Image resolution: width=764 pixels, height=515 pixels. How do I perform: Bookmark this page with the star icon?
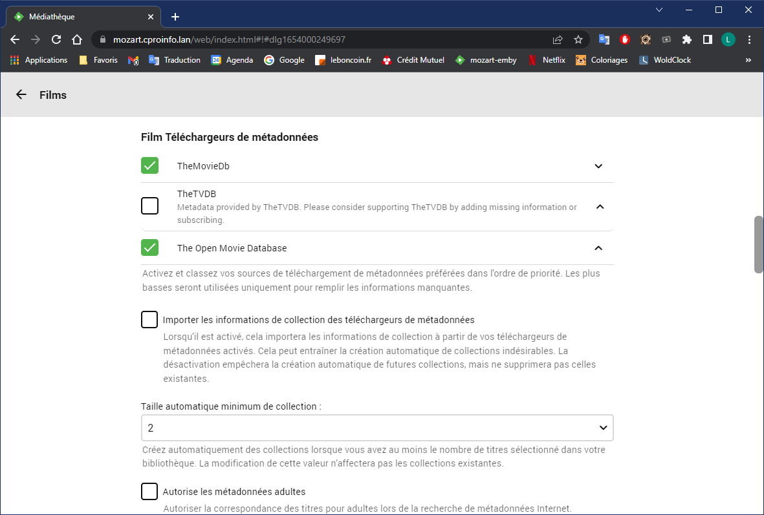[578, 39]
